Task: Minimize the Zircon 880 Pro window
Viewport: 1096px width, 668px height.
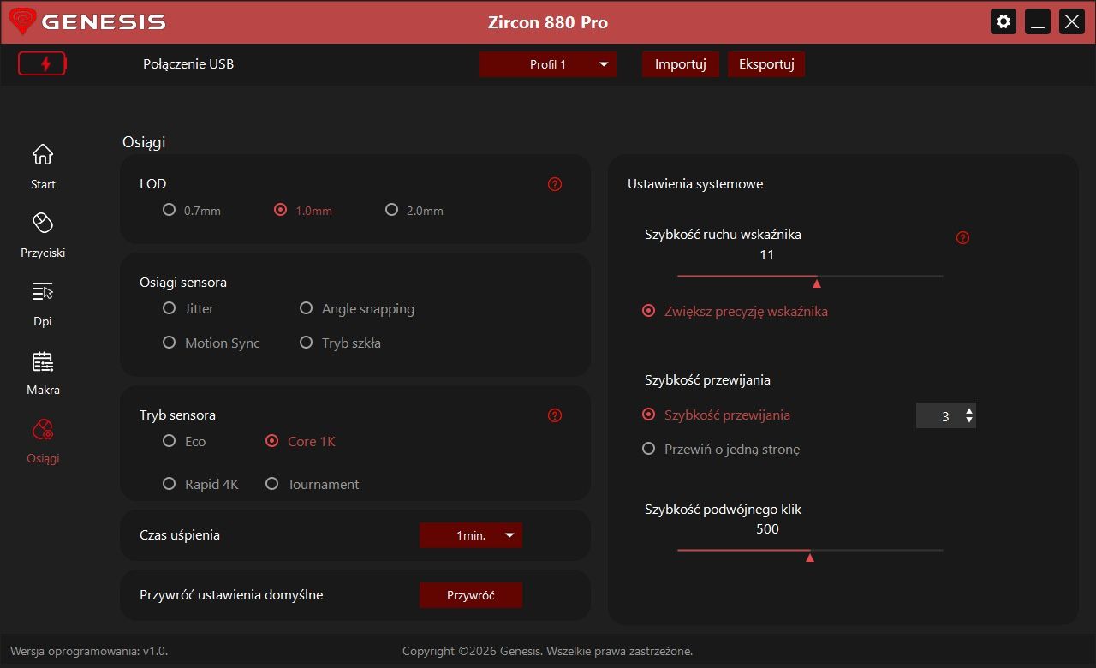Action: tap(1038, 21)
